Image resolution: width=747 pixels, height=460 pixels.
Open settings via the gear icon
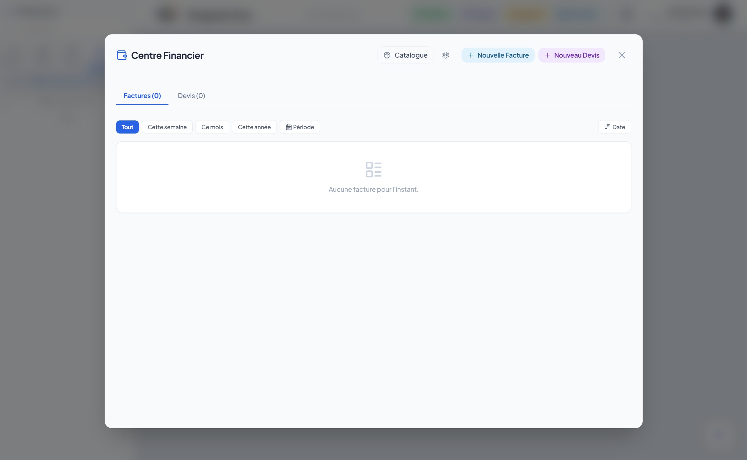pos(446,55)
